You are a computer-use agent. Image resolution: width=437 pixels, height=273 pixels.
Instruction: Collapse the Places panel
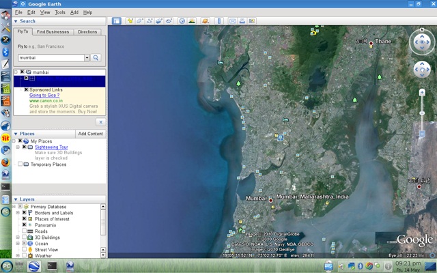click(x=16, y=134)
